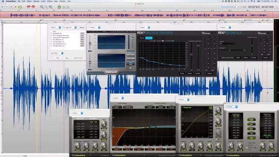Open Presets dropdown in the Compressor window
This screenshot has height=157, width=279.
click(184, 99)
